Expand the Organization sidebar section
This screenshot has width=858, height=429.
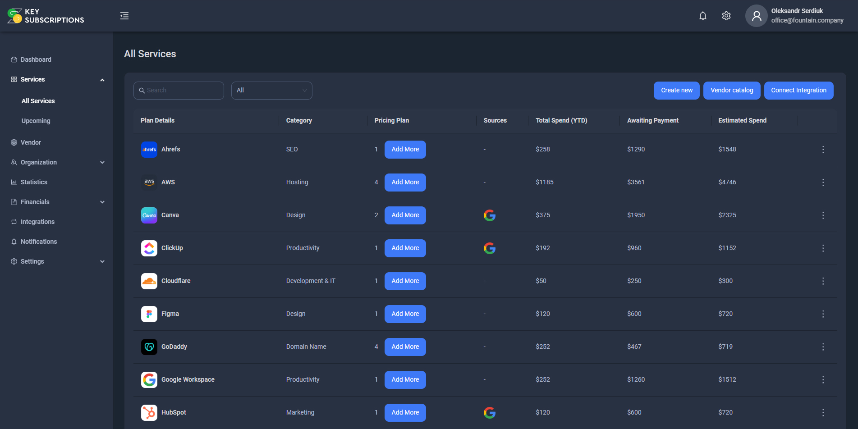[102, 163]
